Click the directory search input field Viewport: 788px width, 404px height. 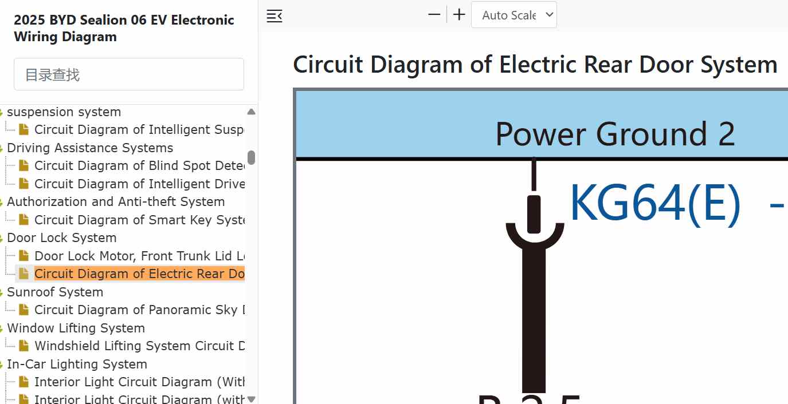coord(129,74)
